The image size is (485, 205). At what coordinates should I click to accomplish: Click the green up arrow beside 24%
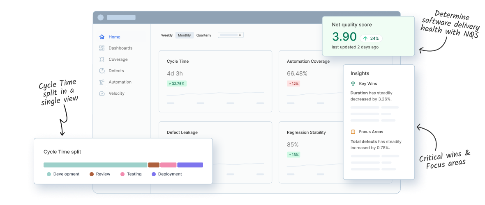(365, 39)
